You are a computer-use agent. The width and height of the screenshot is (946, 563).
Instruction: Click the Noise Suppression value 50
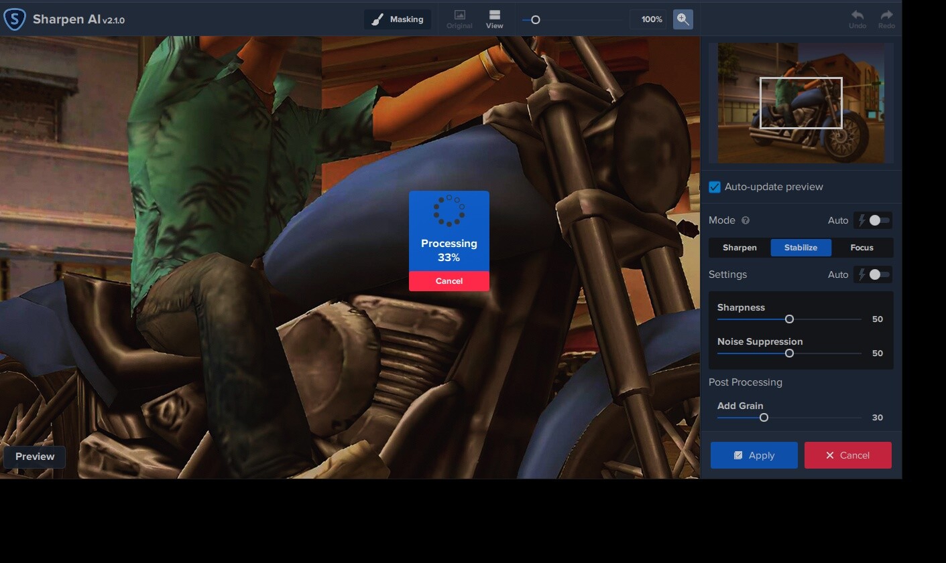[x=877, y=353]
